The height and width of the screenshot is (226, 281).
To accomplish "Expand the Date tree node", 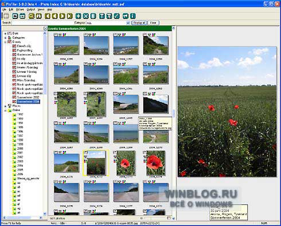I will pyautogui.click(x=5, y=33).
